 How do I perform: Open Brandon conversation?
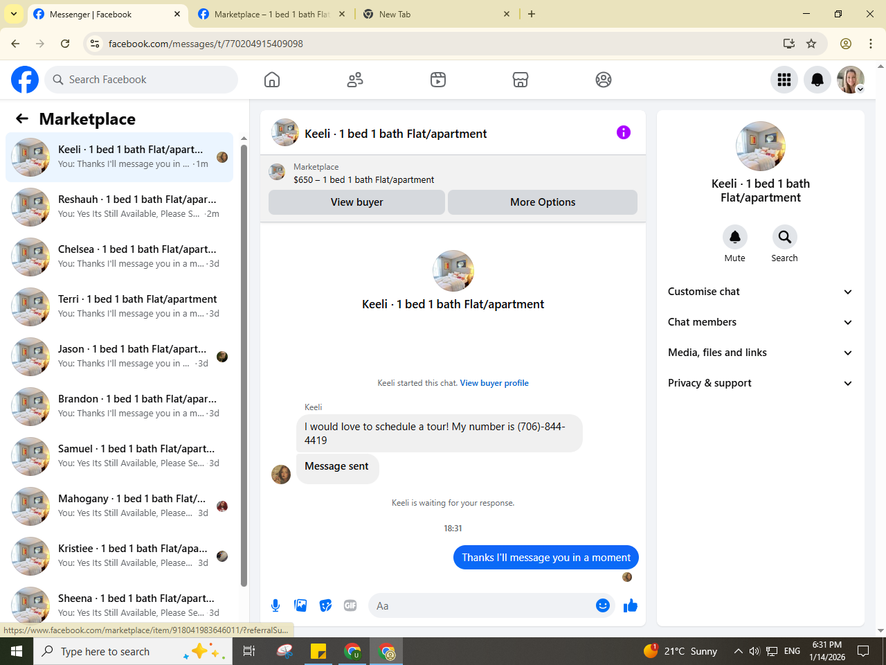click(120, 407)
